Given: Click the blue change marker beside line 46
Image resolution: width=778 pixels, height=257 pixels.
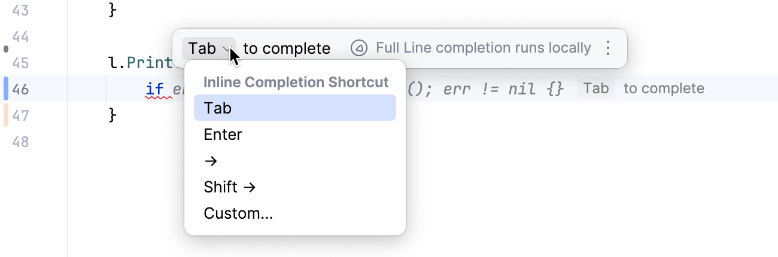Looking at the screenshot, I should pos(6,89).
